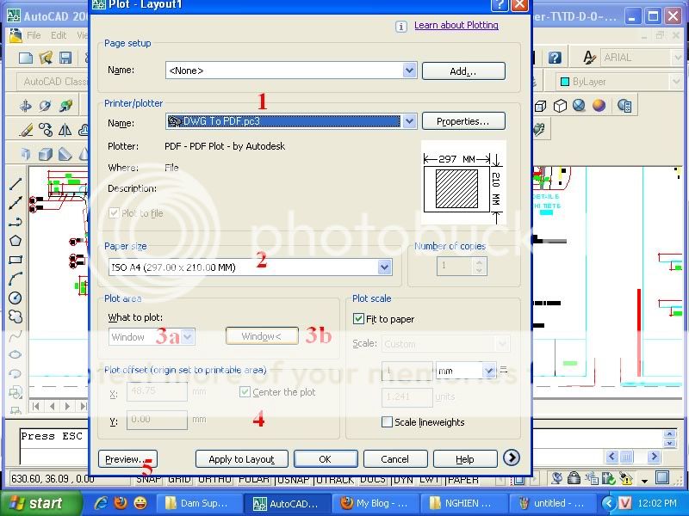This screenshot has height=516, width=689.
Task: Click the Help button in Plot dialog
Action: [465, 459]
